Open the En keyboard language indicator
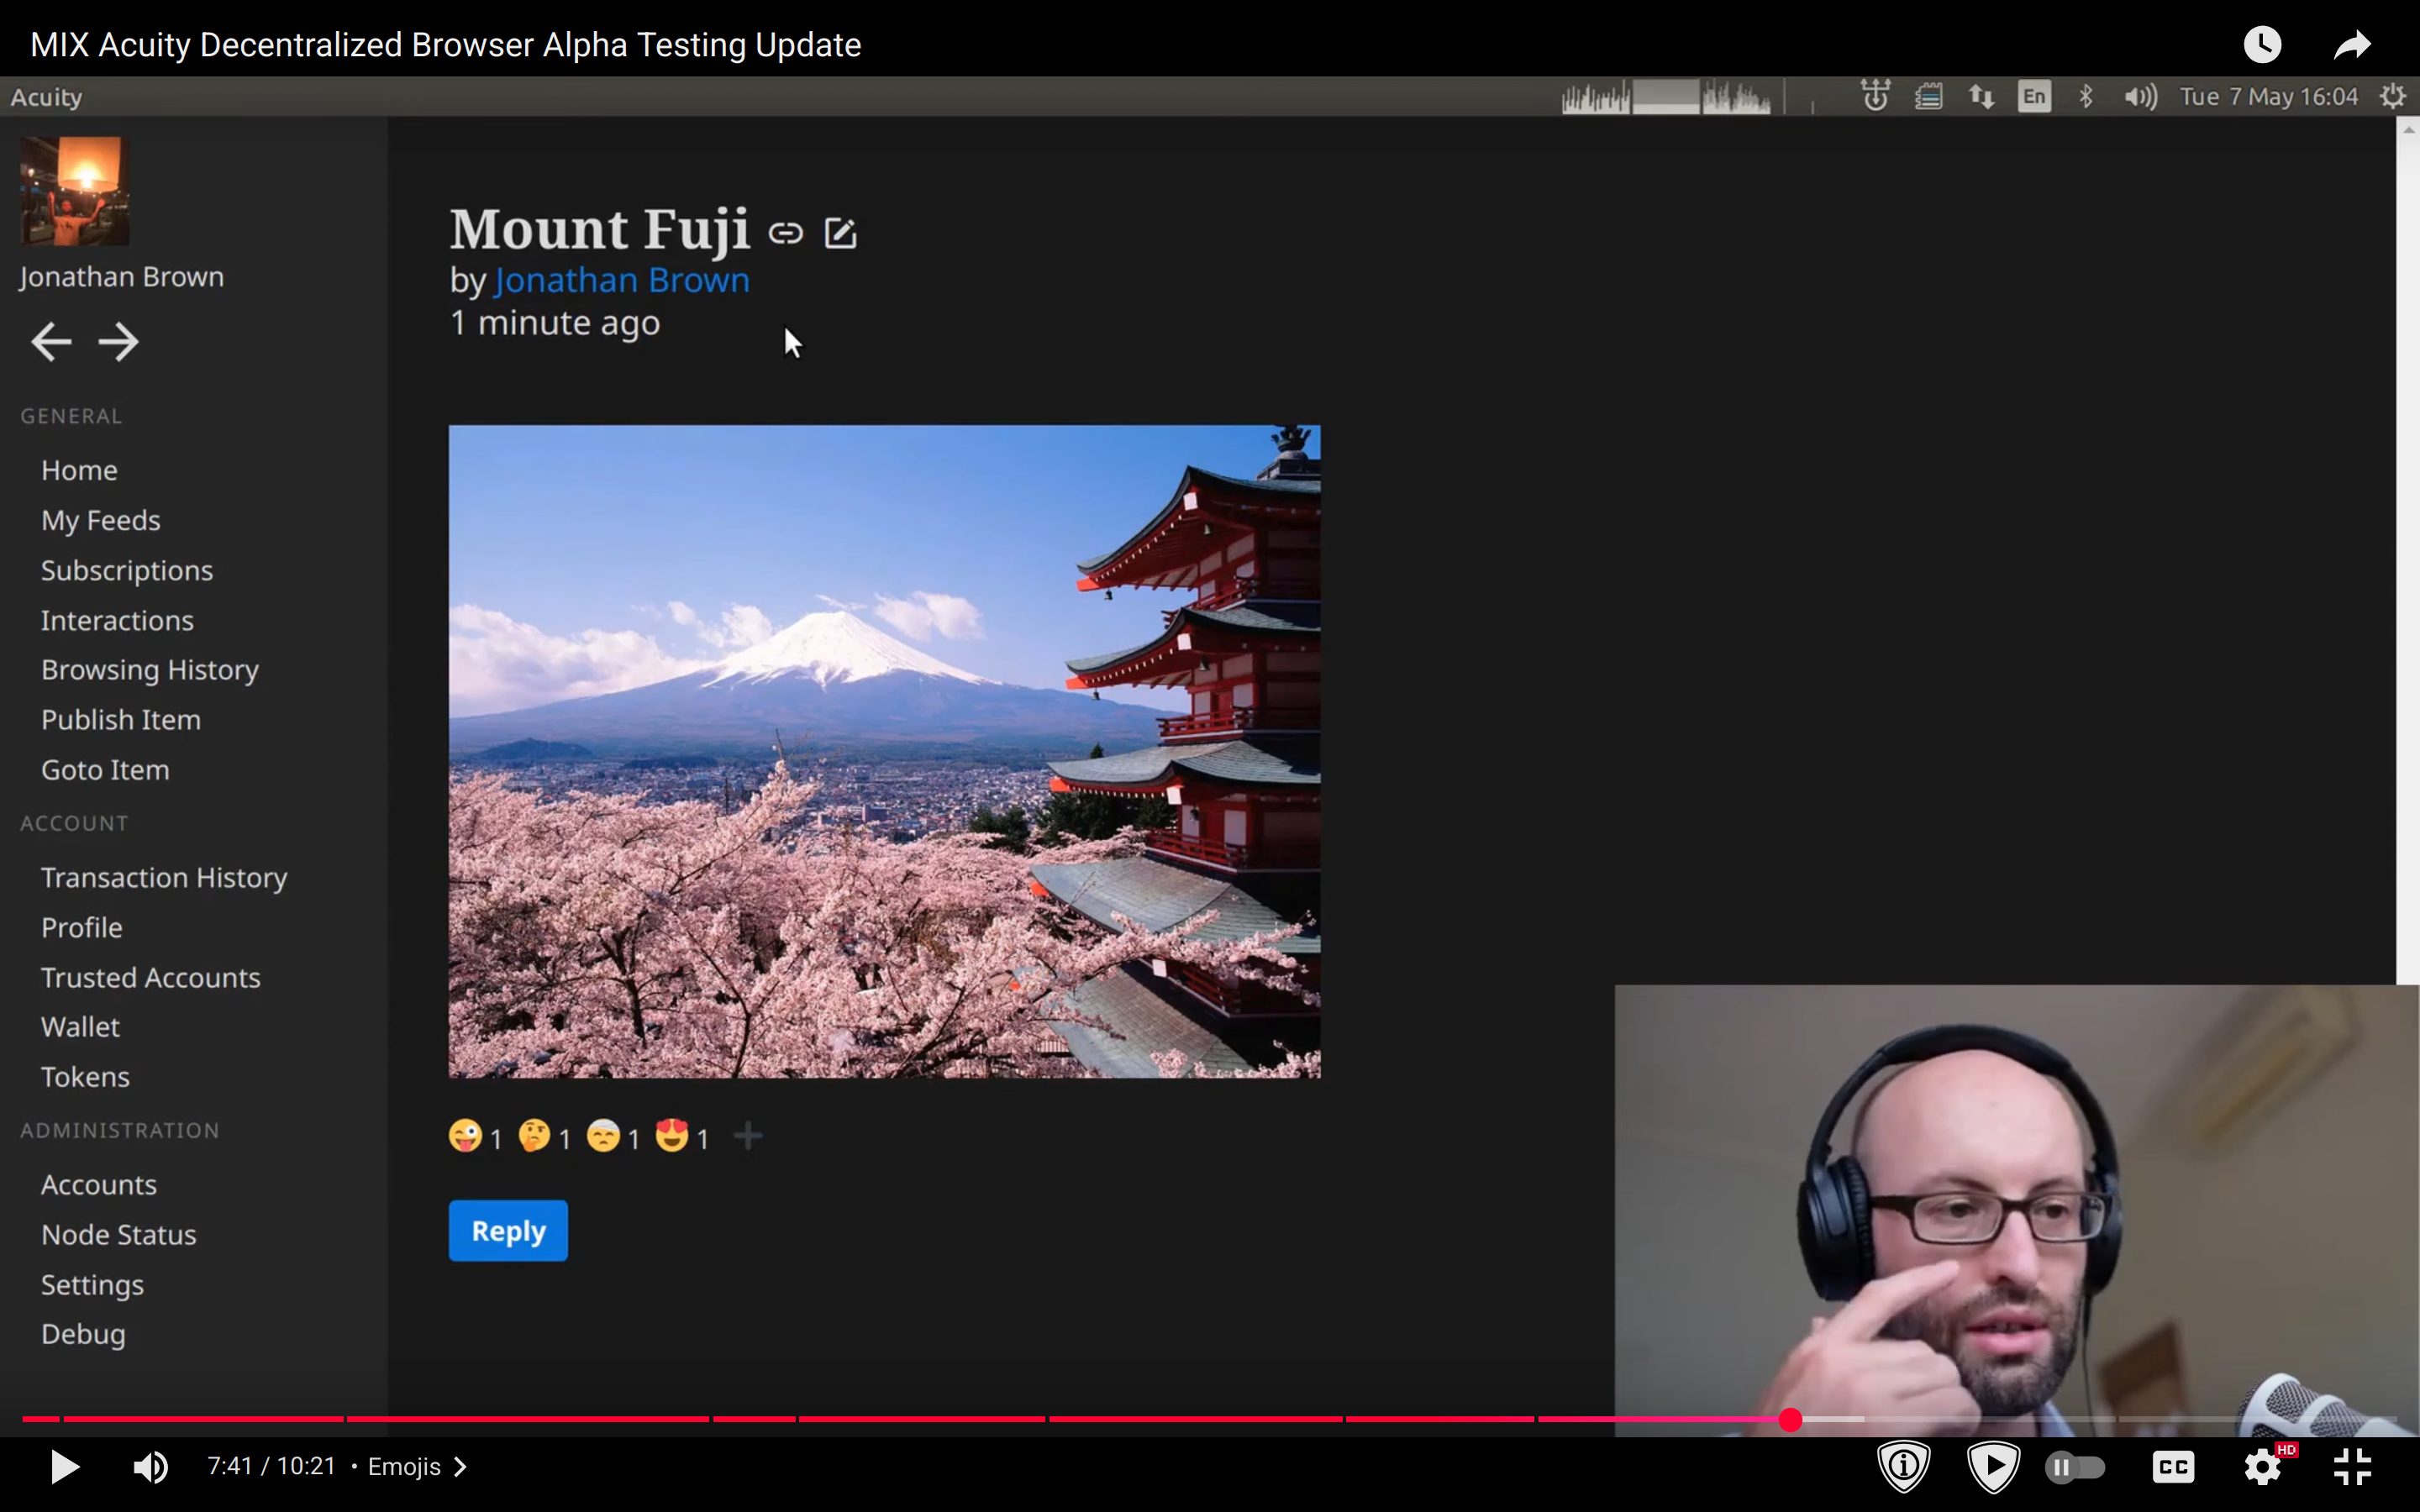Image resolution: width=2420 pixels, height=1512 pixels. click(2034, 97)
